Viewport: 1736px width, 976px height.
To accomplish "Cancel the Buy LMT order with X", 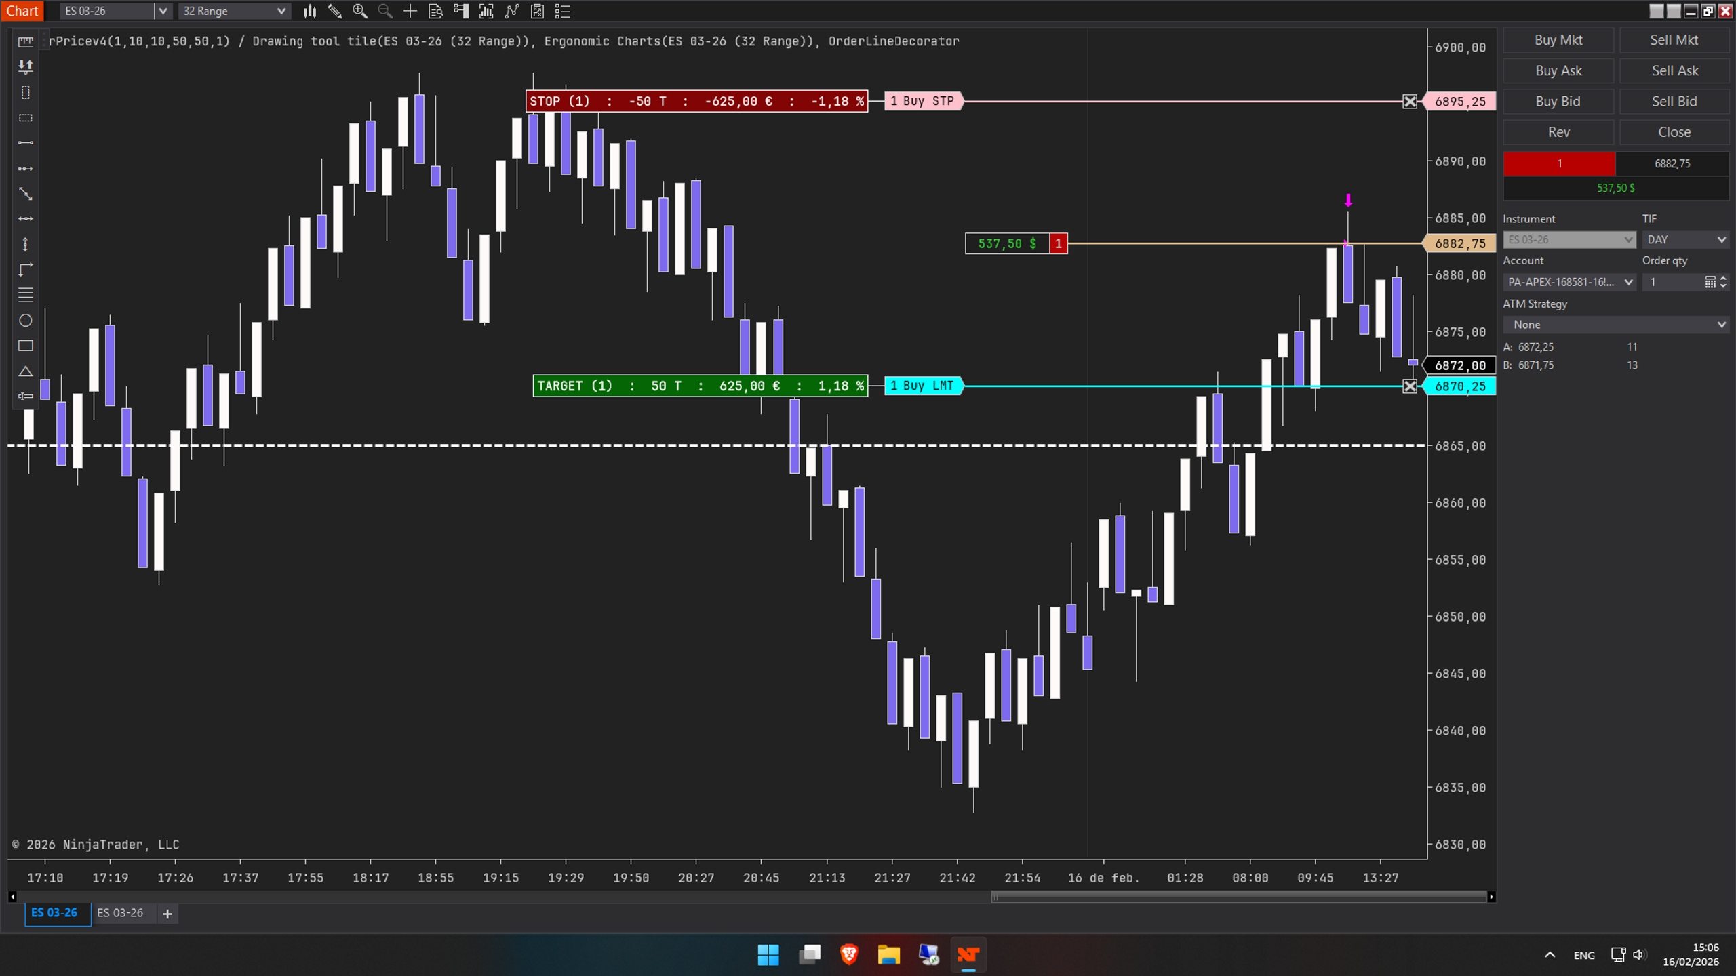I will pyautogui.click(x=1410, y=386).
